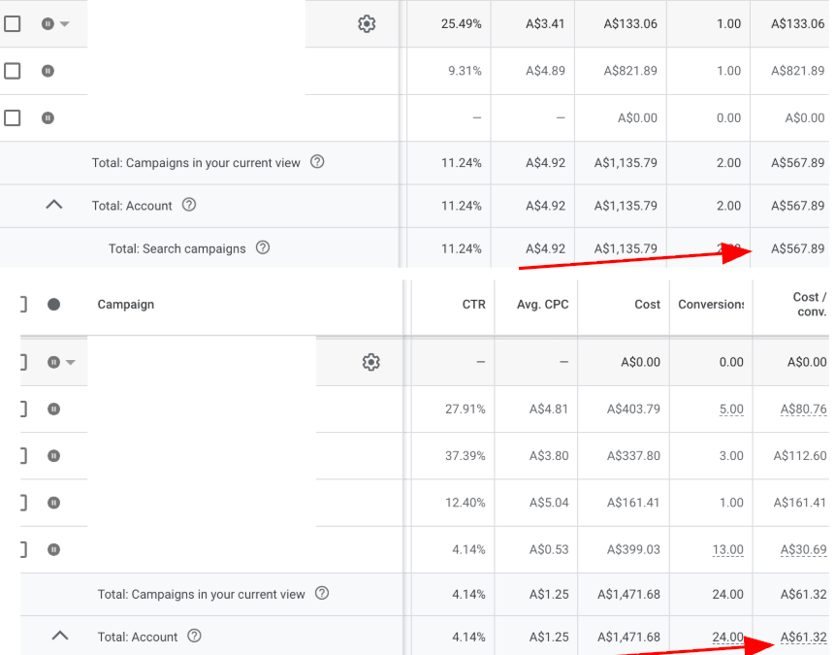This screenshot has height=655, width=835.
Task: Select checkbox of the A$821.89 cost row
Action: tap(13, 71)
